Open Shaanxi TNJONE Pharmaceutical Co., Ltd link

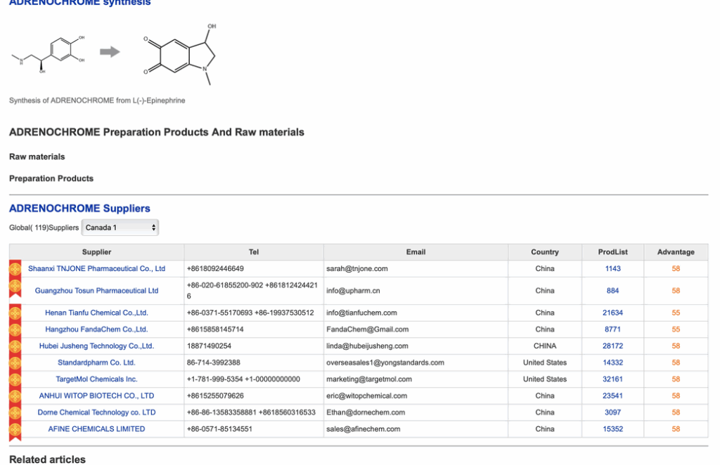click(x=96, y=269)
